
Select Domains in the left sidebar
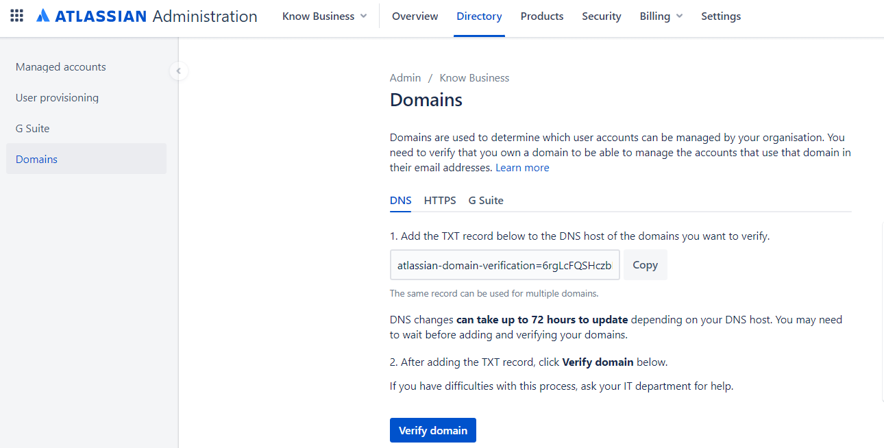(x=37, y=160)
